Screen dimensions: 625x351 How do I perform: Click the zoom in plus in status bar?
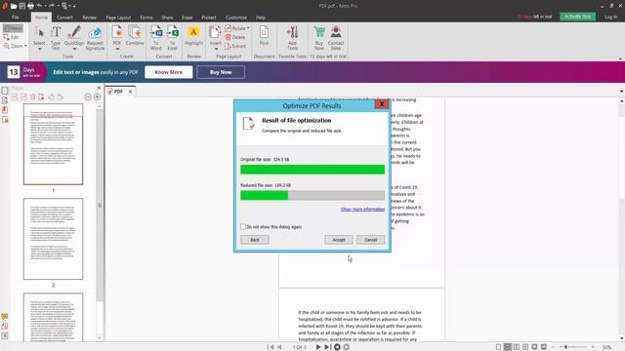click(593, 347)
